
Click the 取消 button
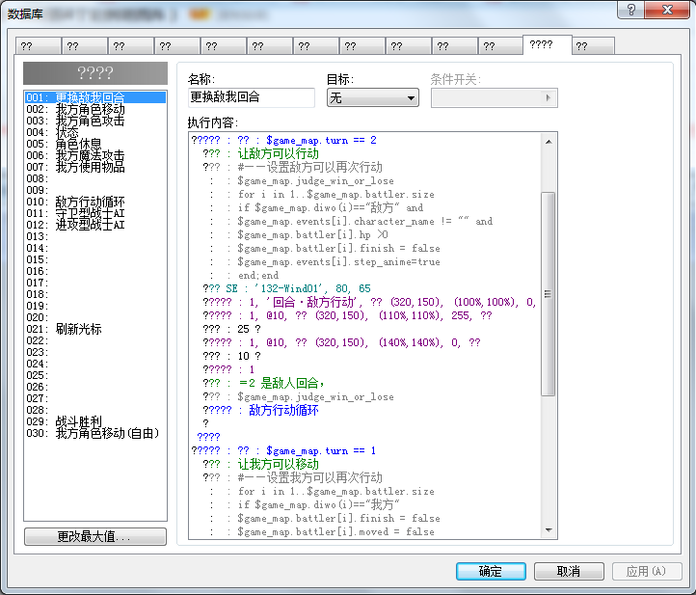pyautogui.click(x=569, y=571)
